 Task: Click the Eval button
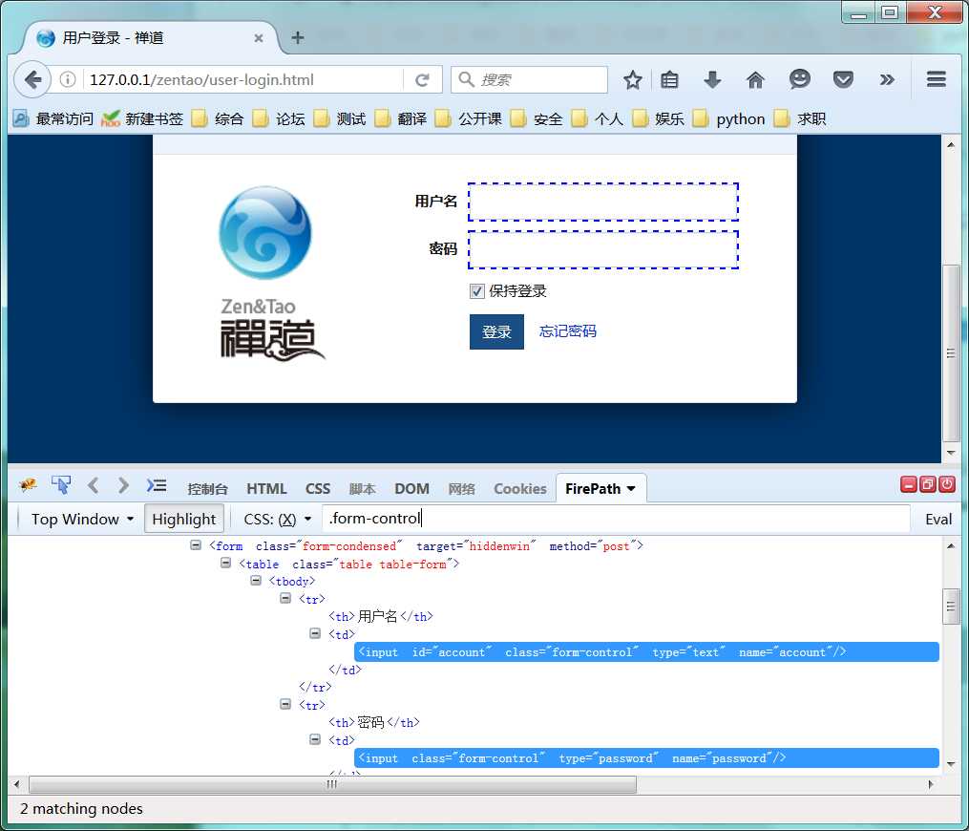(938, 519)
